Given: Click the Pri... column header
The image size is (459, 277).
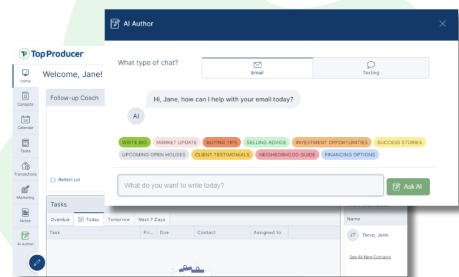Looking at the screenshot, I should pyautogui.click(x=148, y=232).
